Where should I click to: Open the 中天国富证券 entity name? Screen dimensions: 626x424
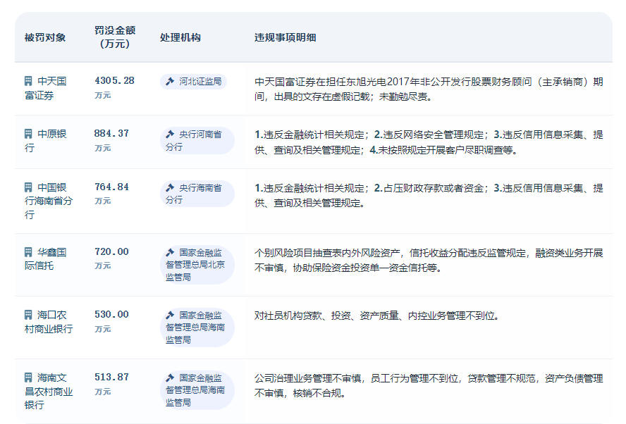46,88
